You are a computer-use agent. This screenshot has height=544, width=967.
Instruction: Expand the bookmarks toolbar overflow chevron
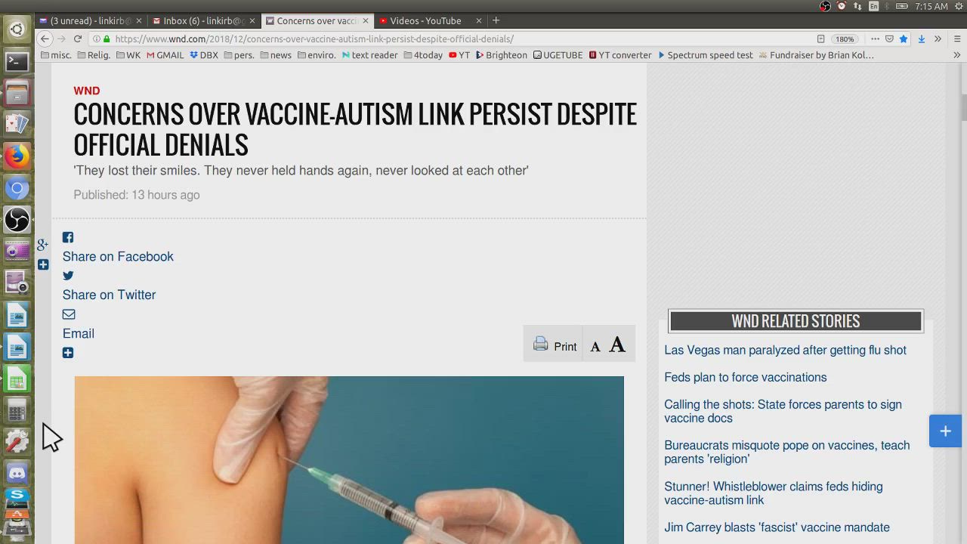956,55
